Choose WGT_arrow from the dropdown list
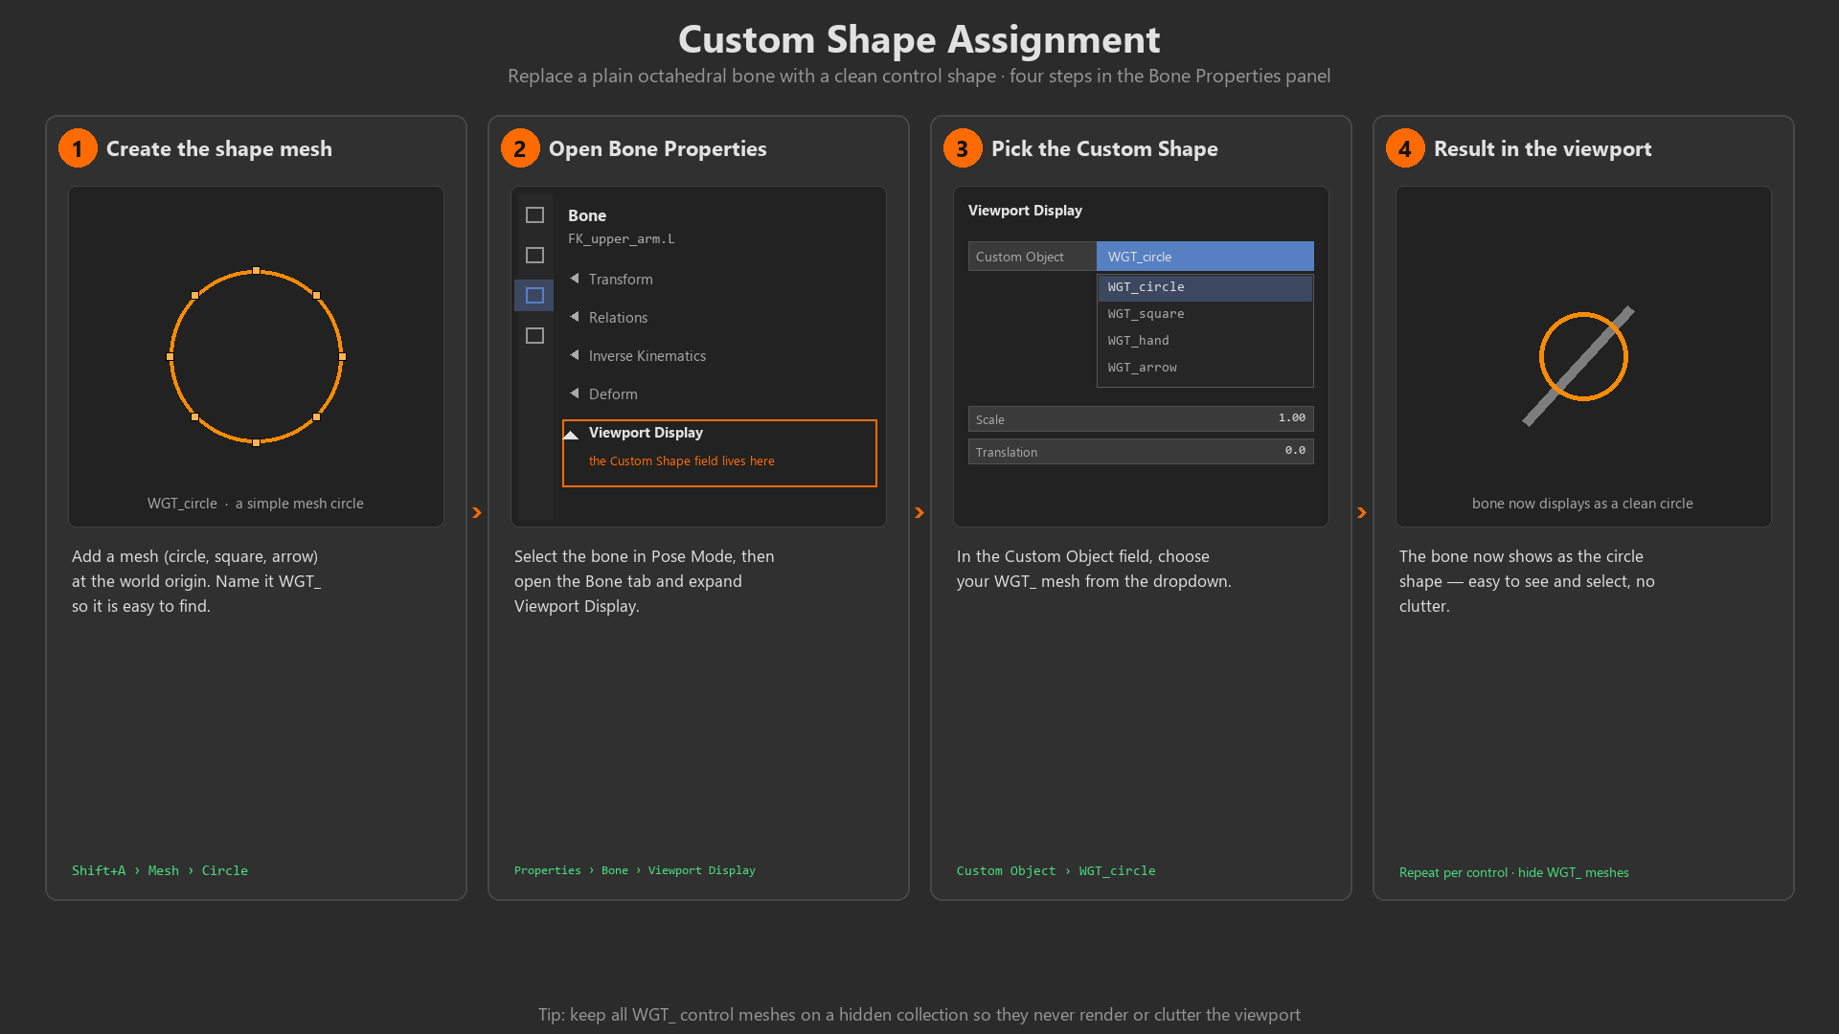The height and width of the screenshot is (1034, 1839). coord(1205,368)
